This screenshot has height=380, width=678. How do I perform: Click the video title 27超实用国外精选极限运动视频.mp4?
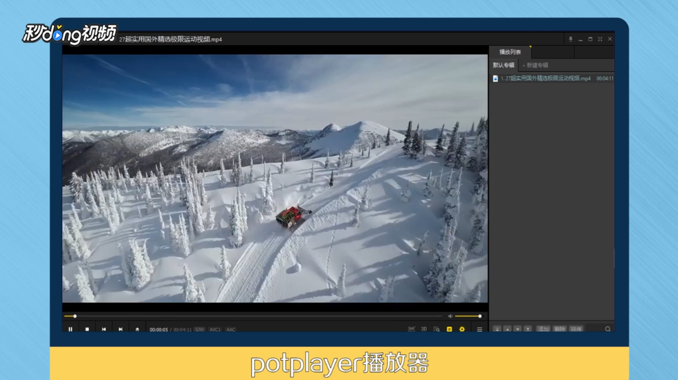(x=170, y=39)
